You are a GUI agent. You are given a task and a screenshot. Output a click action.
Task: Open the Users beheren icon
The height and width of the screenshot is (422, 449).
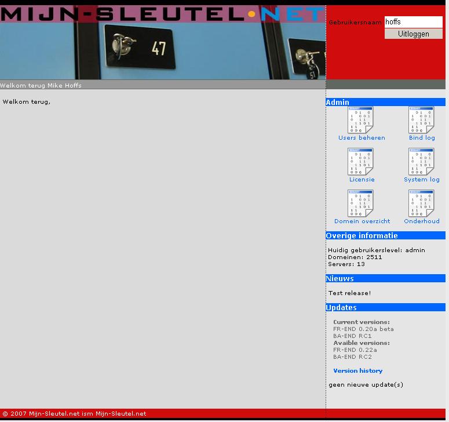[360, 120]
